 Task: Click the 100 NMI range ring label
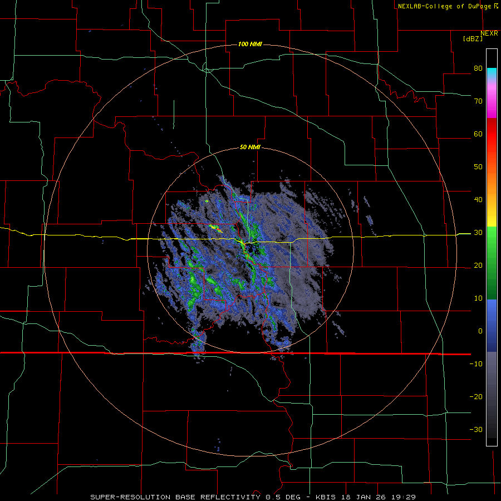click(x=250, y=44)
